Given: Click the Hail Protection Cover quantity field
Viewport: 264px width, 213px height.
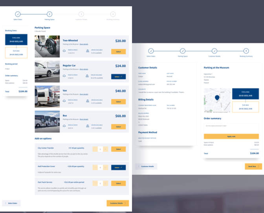Looking at the screenshot, I should [100, 167].
